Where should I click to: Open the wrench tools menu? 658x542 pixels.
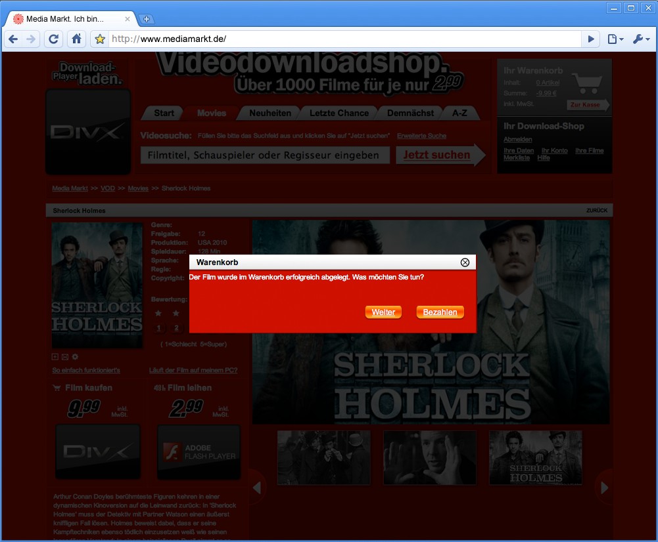[x=641, y=39]
